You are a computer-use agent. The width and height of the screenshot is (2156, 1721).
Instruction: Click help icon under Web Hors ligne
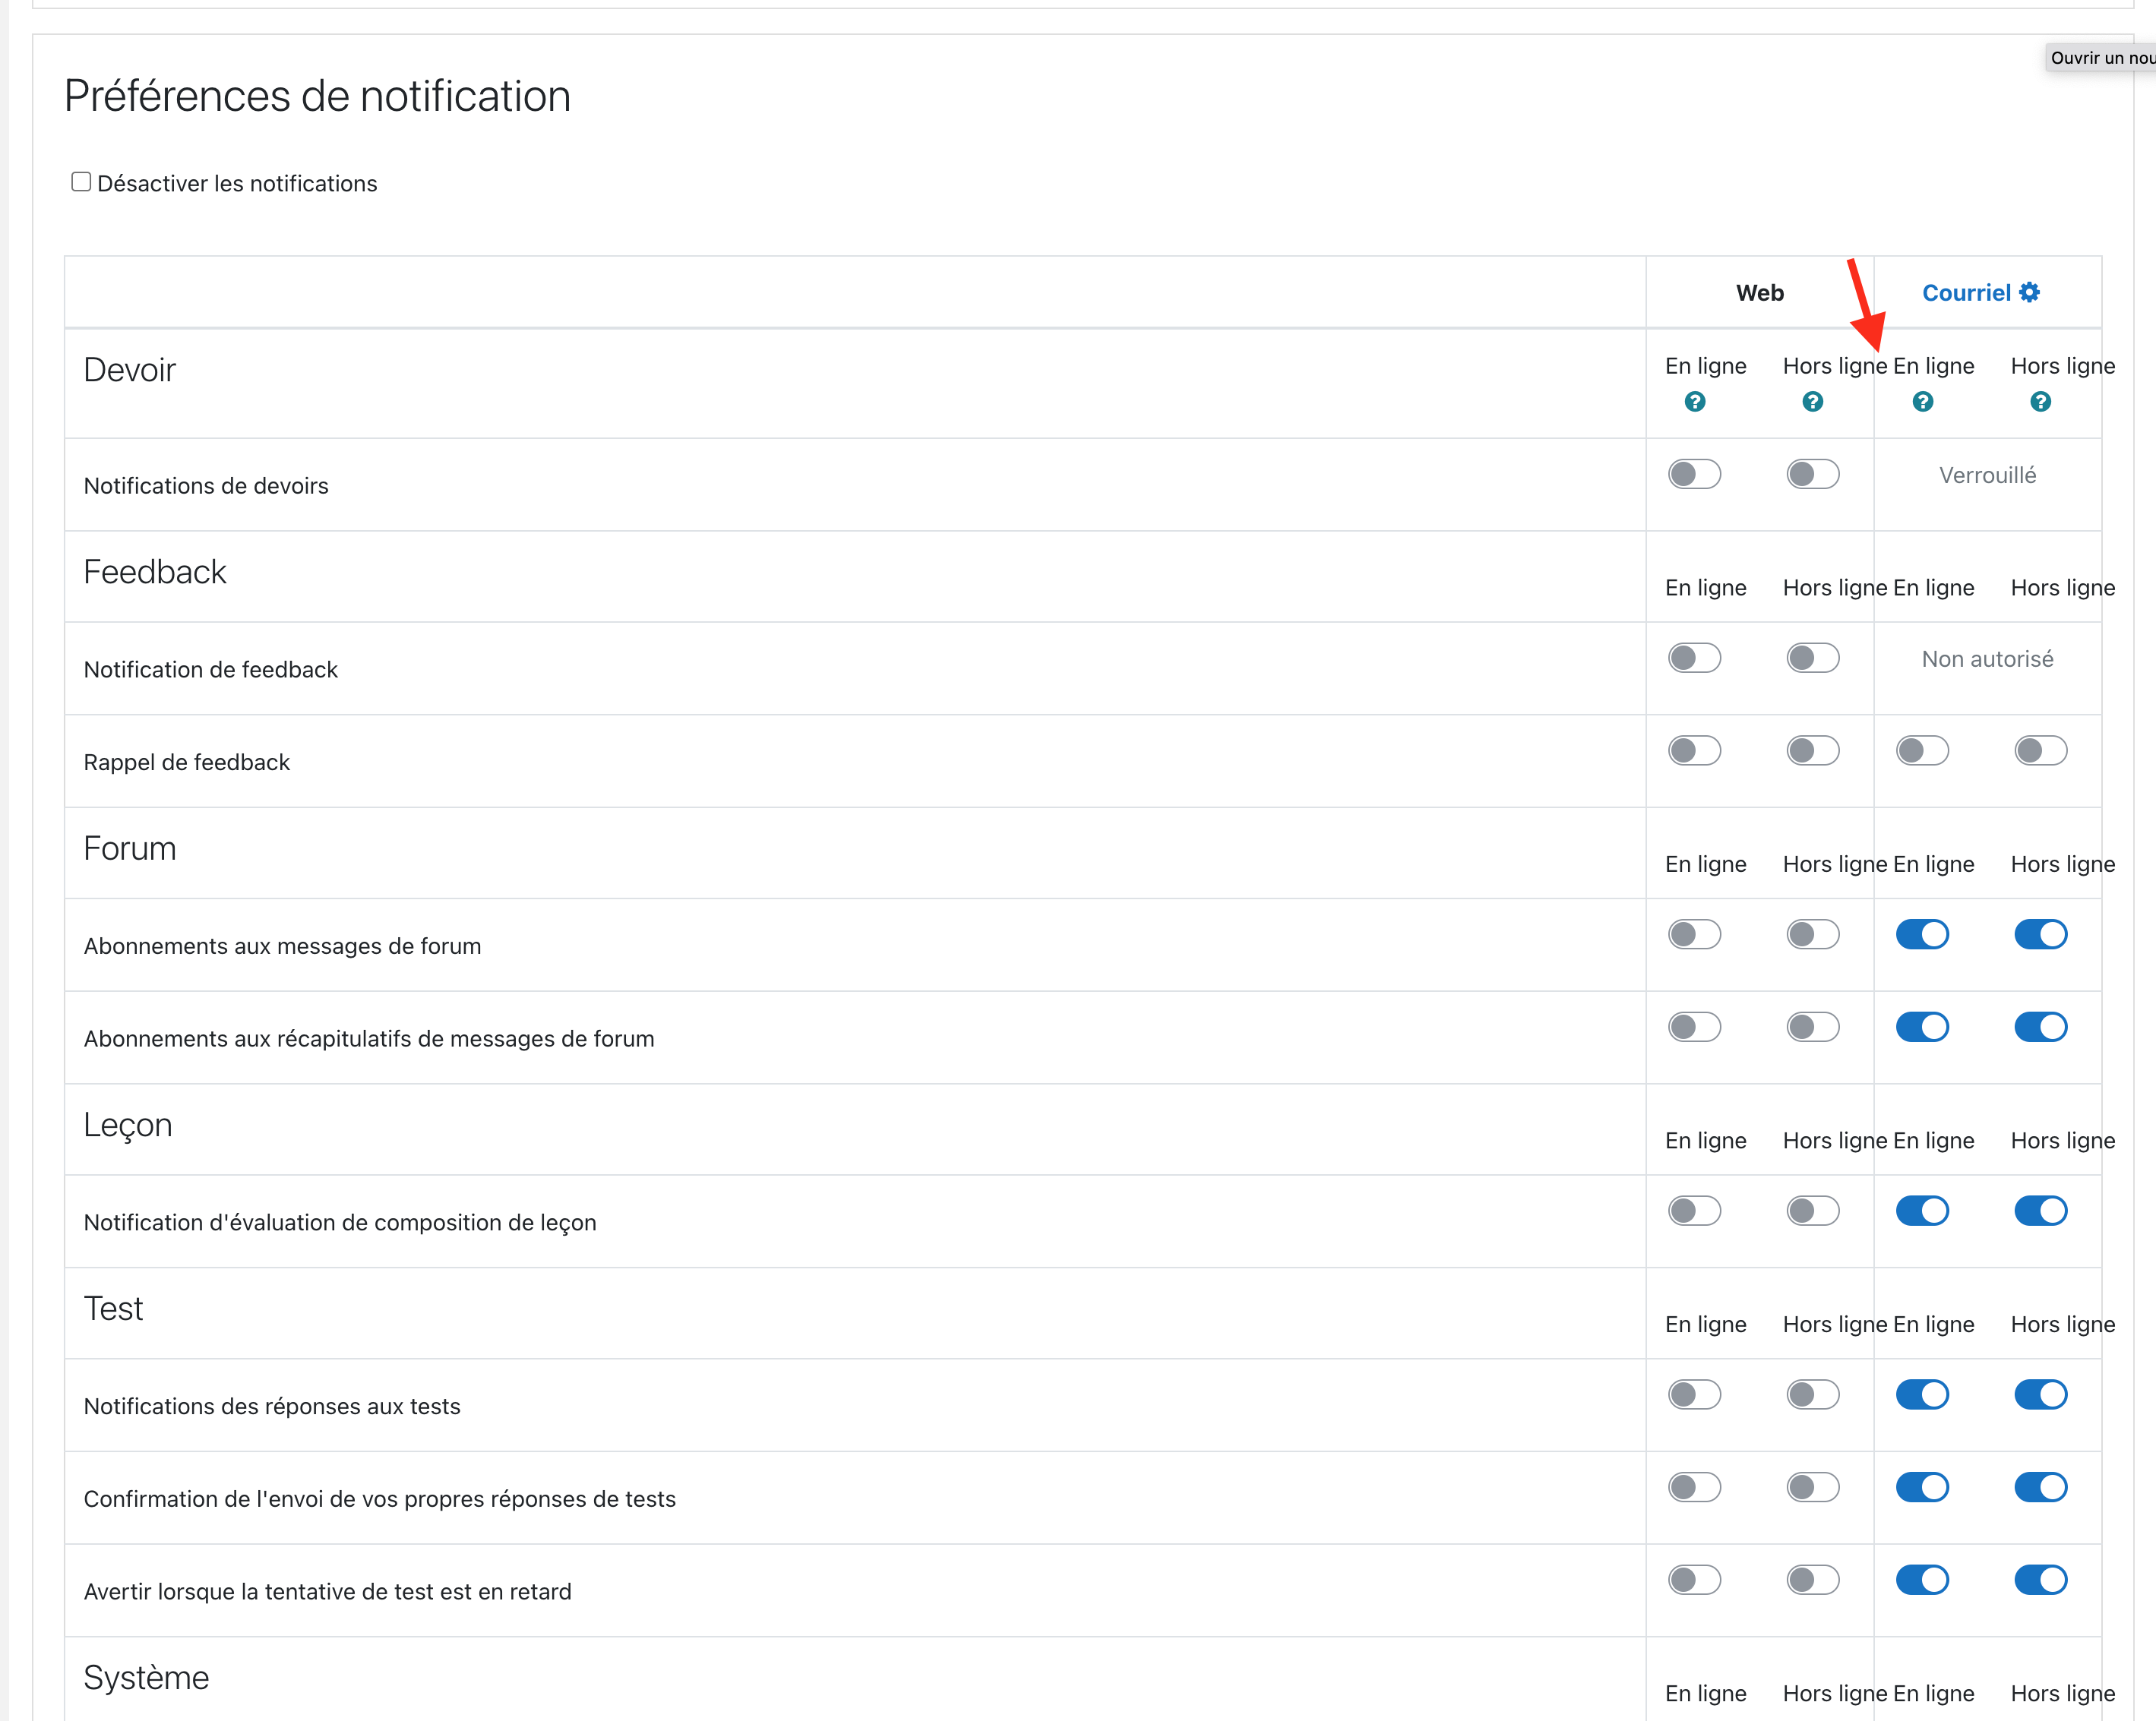pos(1813,402)
